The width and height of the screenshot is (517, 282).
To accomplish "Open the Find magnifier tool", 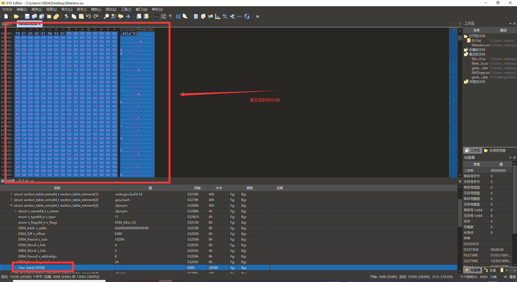I will (x=106, y=16).
